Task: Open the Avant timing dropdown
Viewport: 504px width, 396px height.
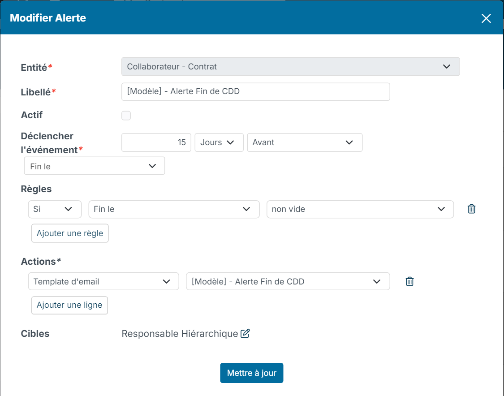Action: click(305, 142)
